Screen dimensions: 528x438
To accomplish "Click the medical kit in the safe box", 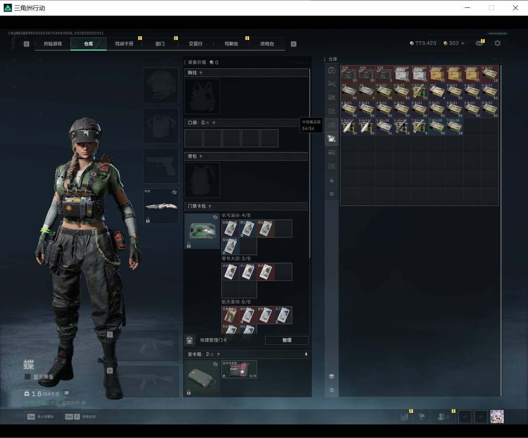I will coord(239,369).
